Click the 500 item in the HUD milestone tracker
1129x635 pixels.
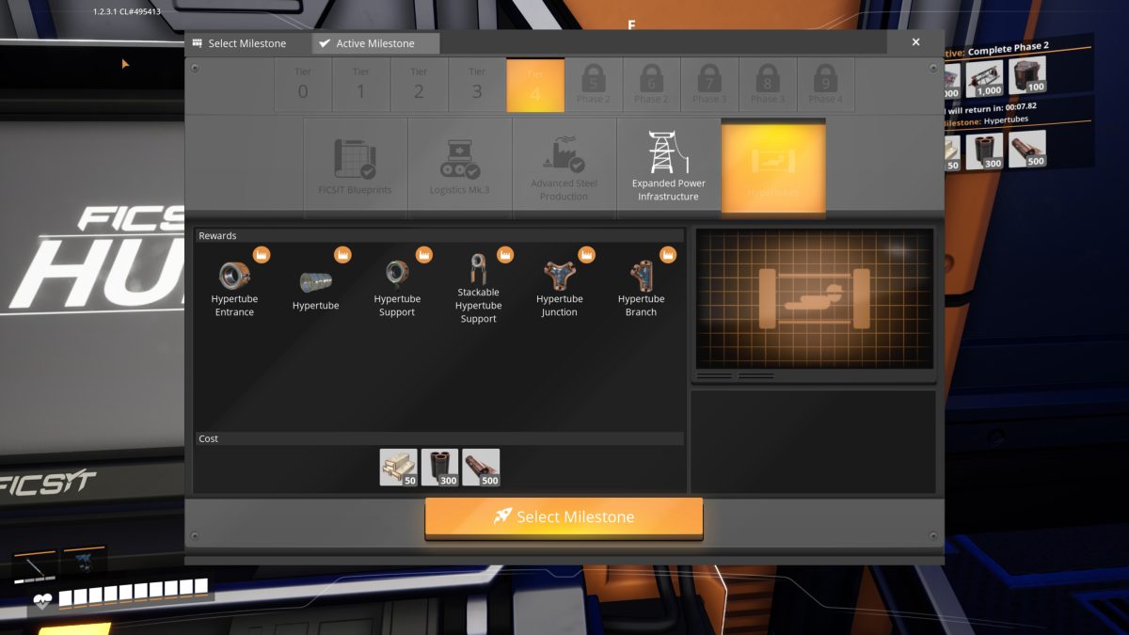1027,149
